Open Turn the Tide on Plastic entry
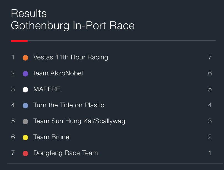The height and width of the screenshot is (170, 224). tap(69, 105)
